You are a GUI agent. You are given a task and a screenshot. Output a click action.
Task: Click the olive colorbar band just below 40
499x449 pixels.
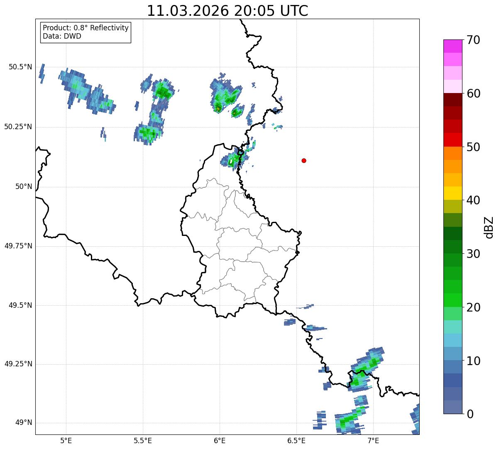[x=453, y=207]
